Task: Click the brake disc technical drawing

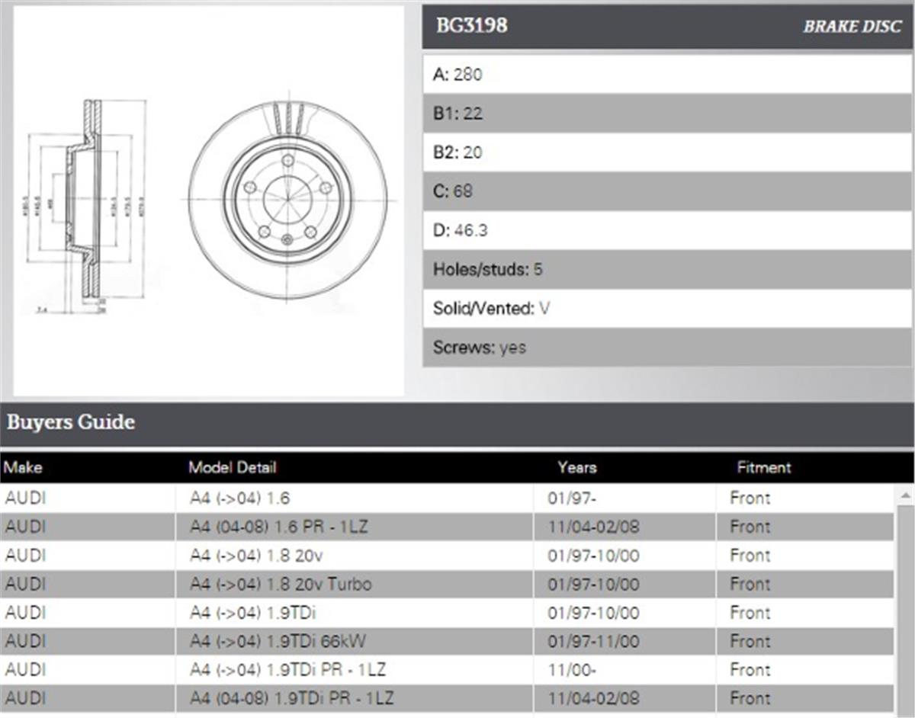Action: (209, 201)
